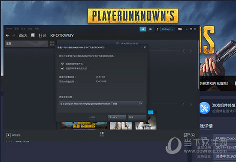
Task: Open the announcements megaphone icon
Action: tap(143, 29)
